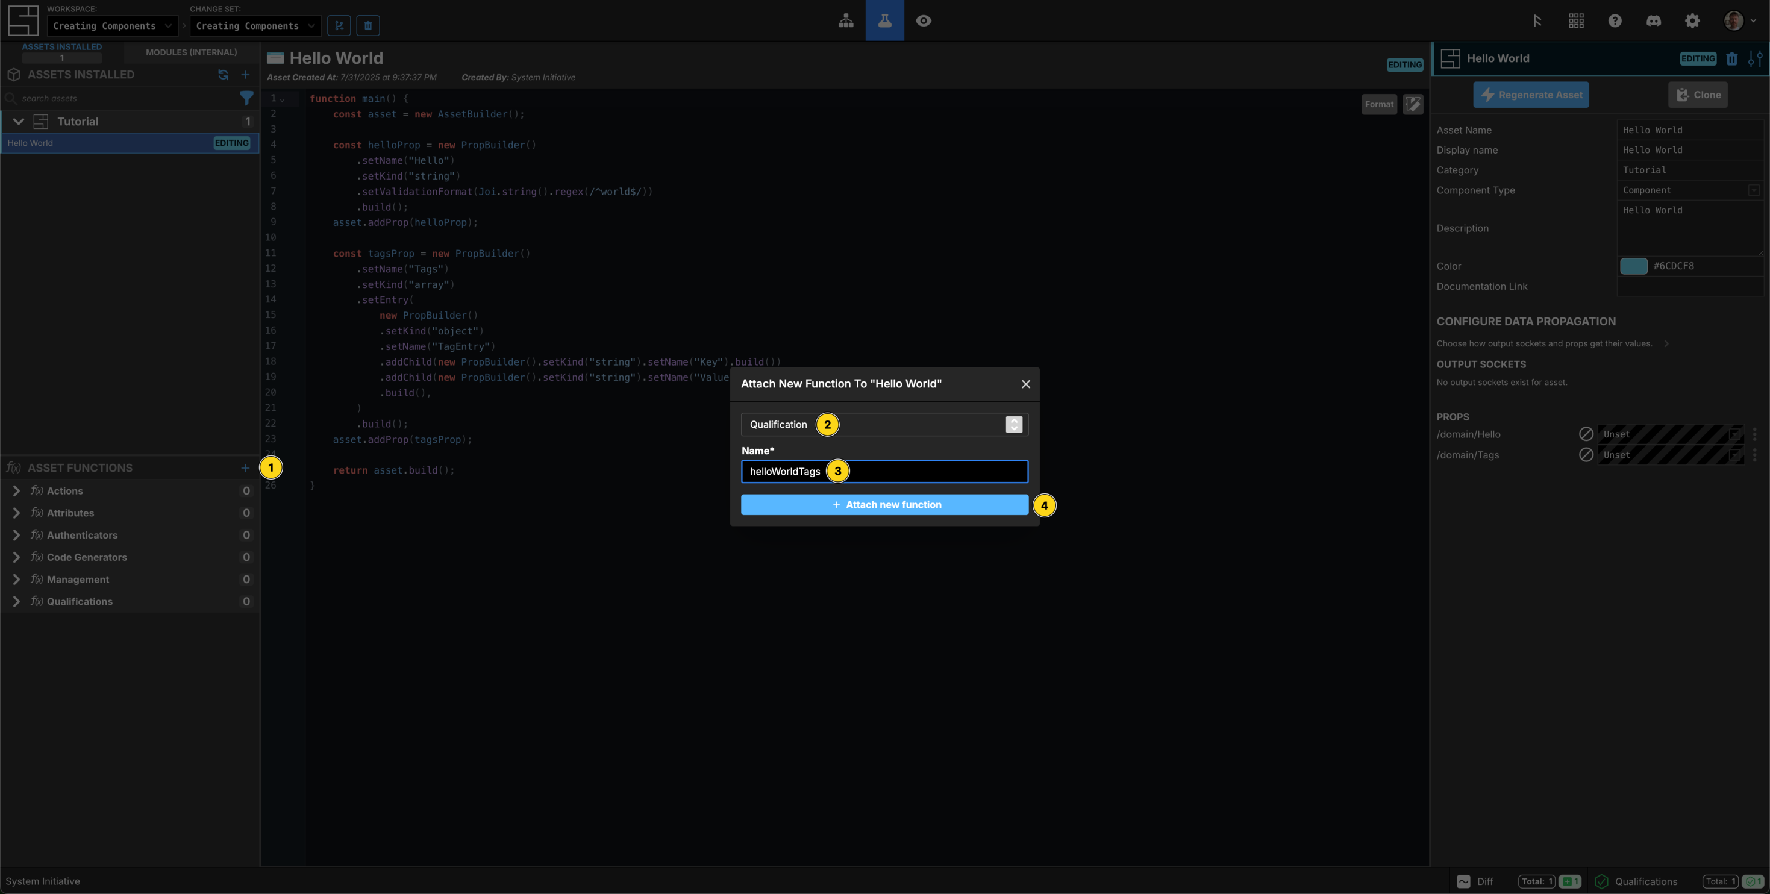Switch to the Assets Installed tab

(62, 52)
